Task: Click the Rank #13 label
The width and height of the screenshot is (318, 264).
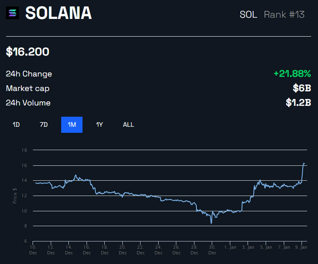Action: (284, 14)
